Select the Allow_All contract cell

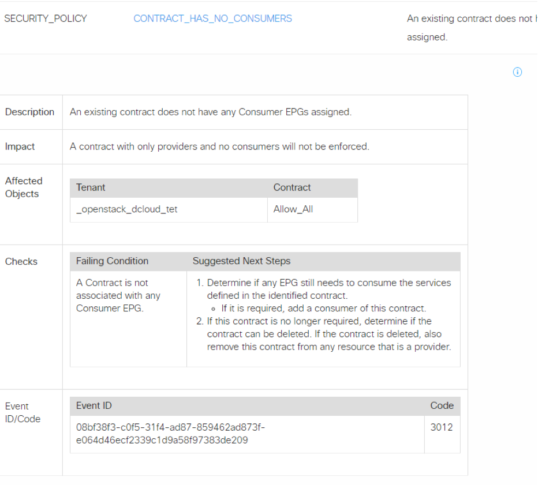(293, 209)
